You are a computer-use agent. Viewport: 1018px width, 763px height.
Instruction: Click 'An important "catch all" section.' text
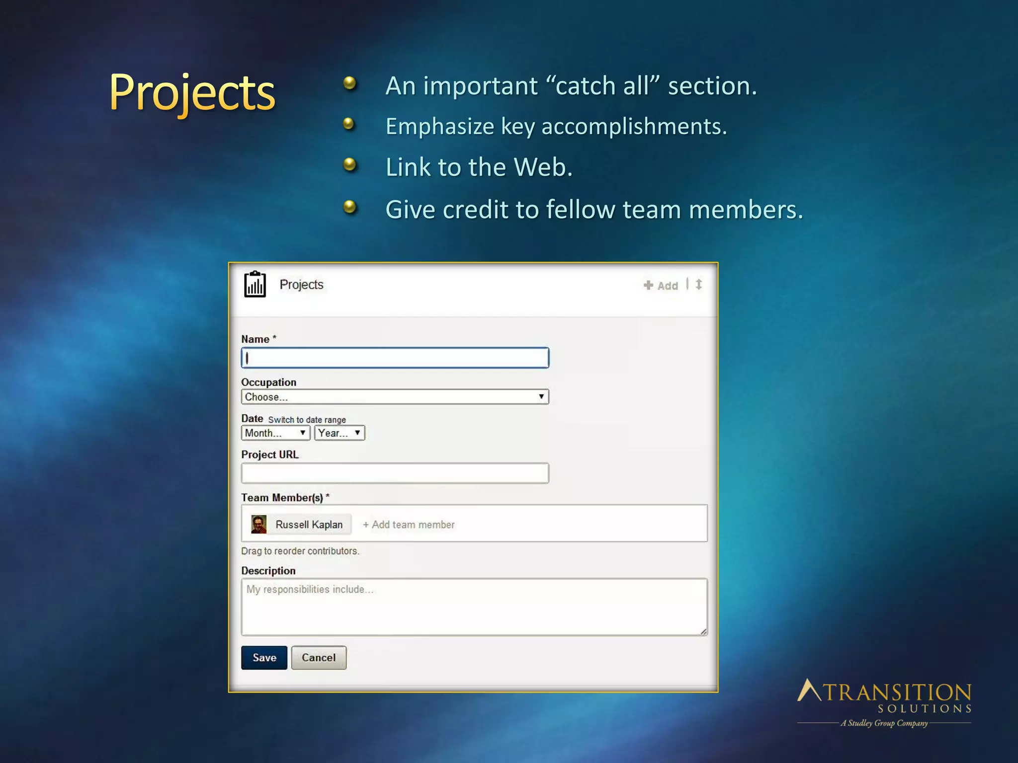tap(572, 85)
